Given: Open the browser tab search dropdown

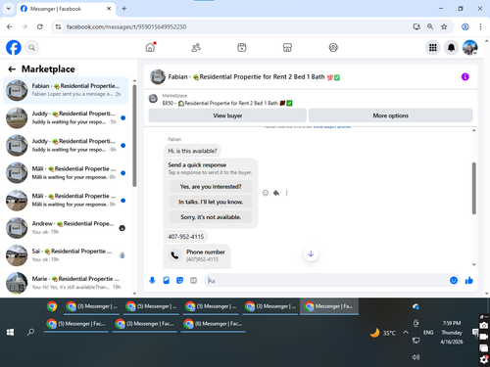Looking at the screenshot, I should pyautogui.click(x=9, y=9).
